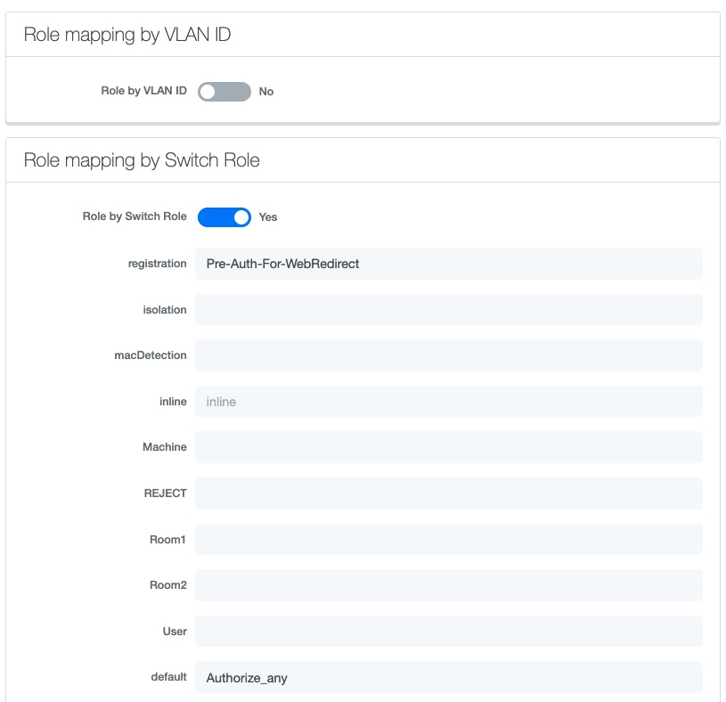Select the macDetection input field
The image size is (726, 702).
448,355
